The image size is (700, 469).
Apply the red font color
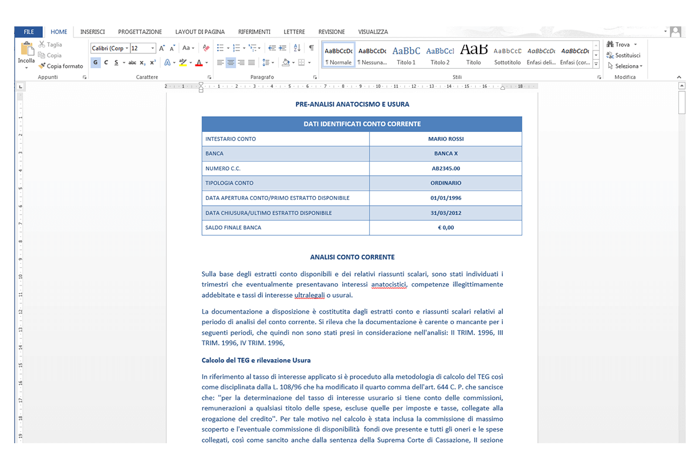pyautogui.click(x=199, y=63)
